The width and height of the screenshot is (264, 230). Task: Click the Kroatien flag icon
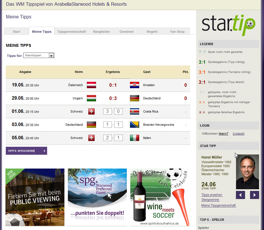click(x=135, y=85)
